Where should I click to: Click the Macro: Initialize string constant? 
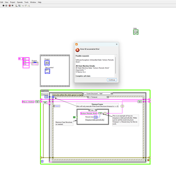[x=28, y=102]
